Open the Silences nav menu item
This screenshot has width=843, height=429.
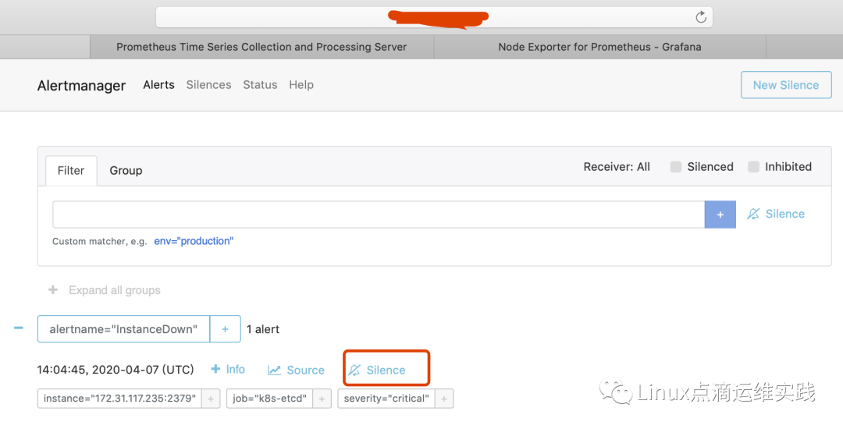click(x=208, y=85)
